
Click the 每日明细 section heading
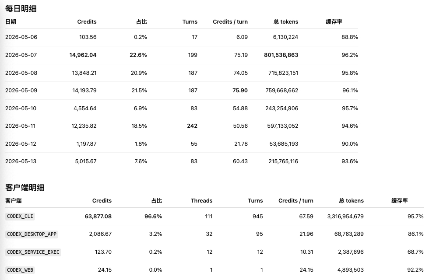point(21,9)
